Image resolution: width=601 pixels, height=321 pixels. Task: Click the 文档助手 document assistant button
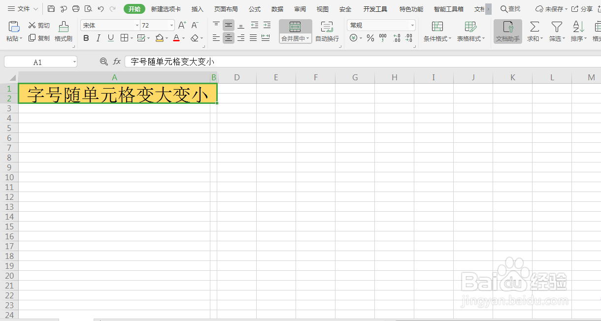(x=507, y=30)
